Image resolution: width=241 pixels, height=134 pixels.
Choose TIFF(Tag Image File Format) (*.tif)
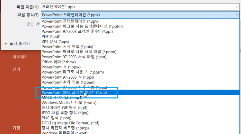(140, 123)
